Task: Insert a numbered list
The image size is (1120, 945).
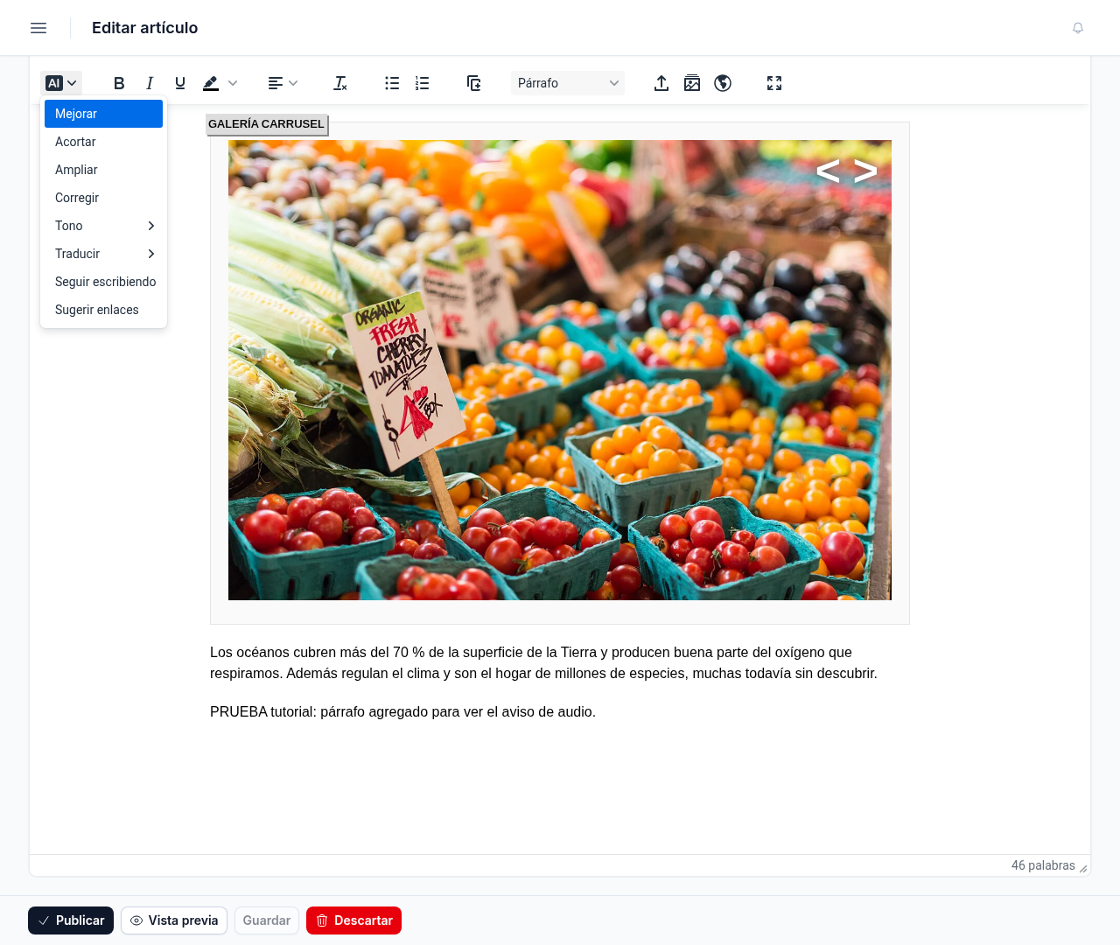Action: tap(423, 83)
